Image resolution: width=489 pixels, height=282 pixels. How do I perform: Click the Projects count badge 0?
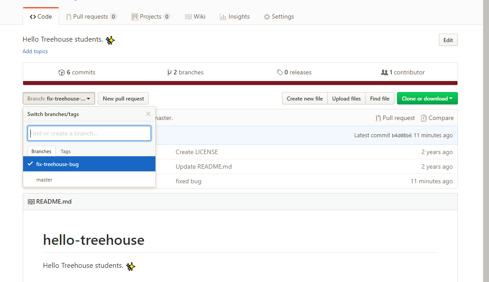click(167, 16)
